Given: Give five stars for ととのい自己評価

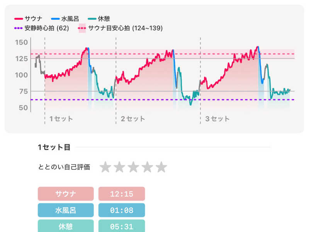Looking at the screenshot, I should (161, 167).
